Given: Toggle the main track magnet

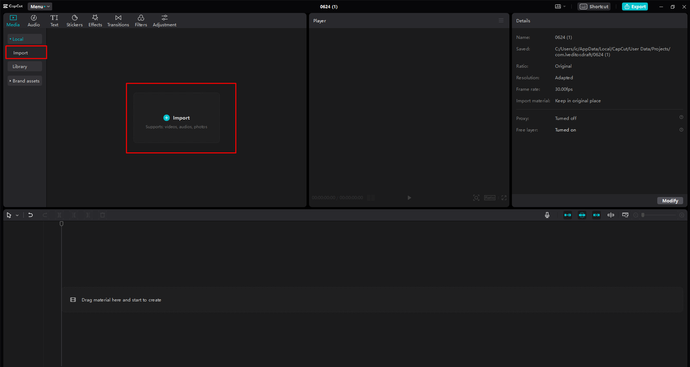Looking at the screenshot, I should [568, 215].
